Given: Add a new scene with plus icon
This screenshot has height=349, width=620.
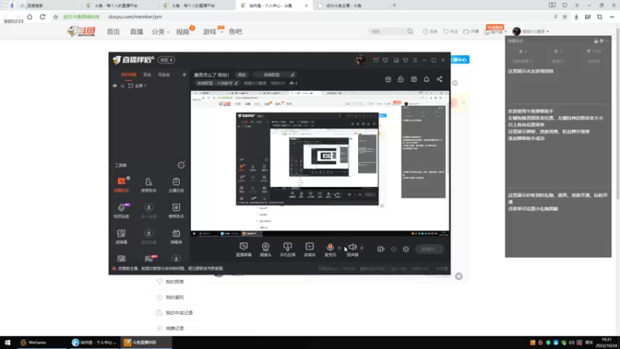Looking at the screenshot, I should click(184, 74).
